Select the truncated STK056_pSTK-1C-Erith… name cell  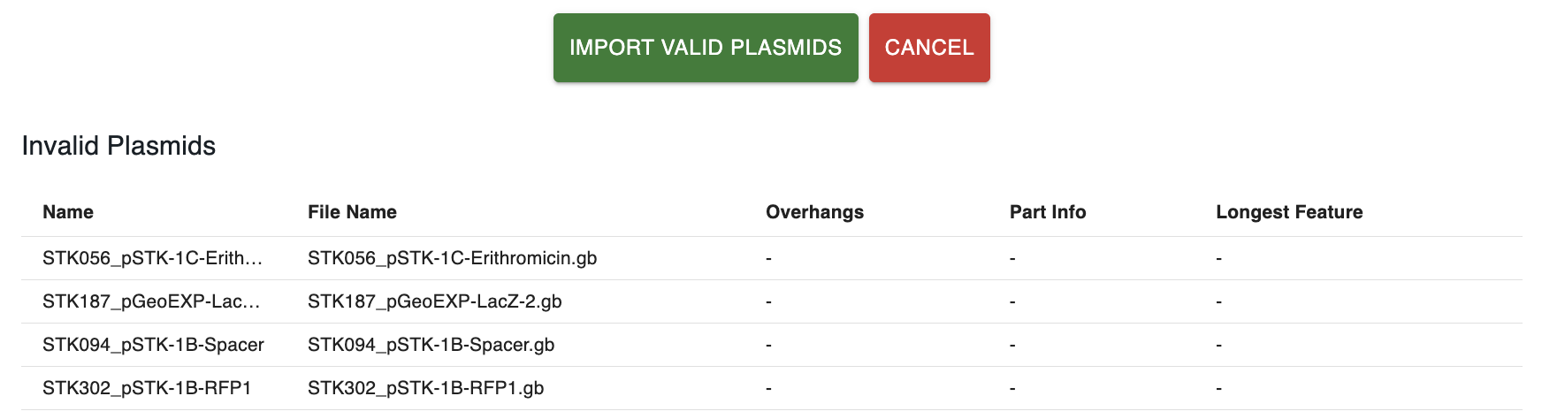coord(152,258)
